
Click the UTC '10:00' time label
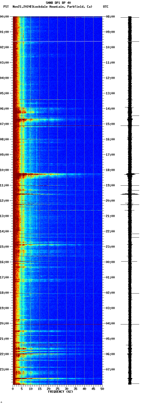click(x=110, y=47)
